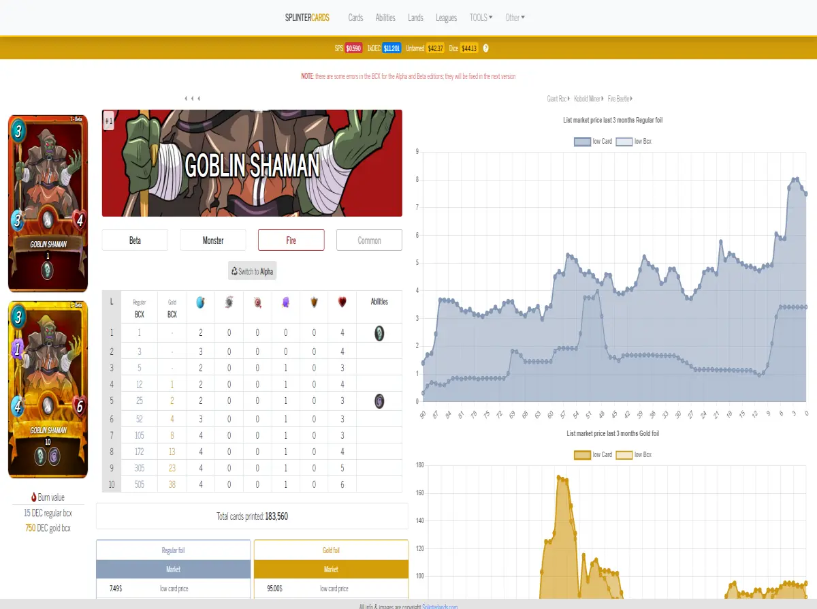The image size is (817, 609).
Task: Click the #1 card number badge
Action: coord(109,121)
